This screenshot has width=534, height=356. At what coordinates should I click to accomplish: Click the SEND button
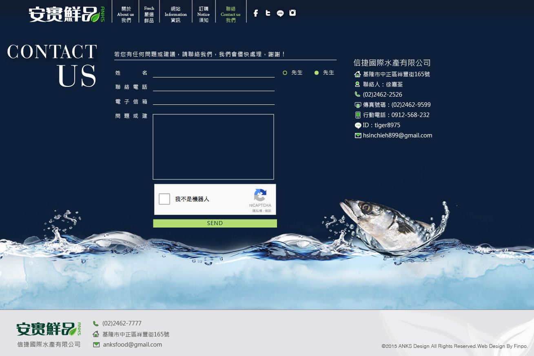tap(215, 223)
